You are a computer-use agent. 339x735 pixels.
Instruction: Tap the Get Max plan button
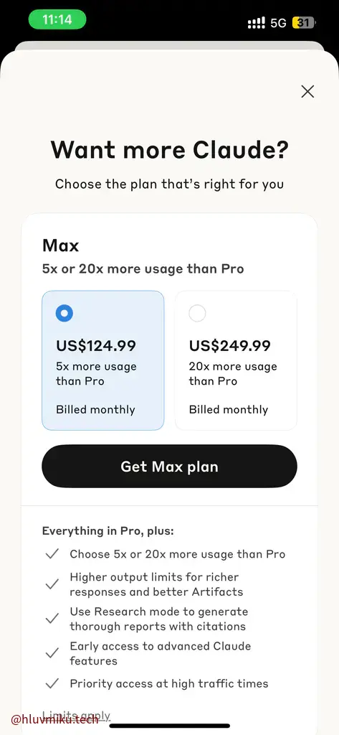tap(169, 467)
